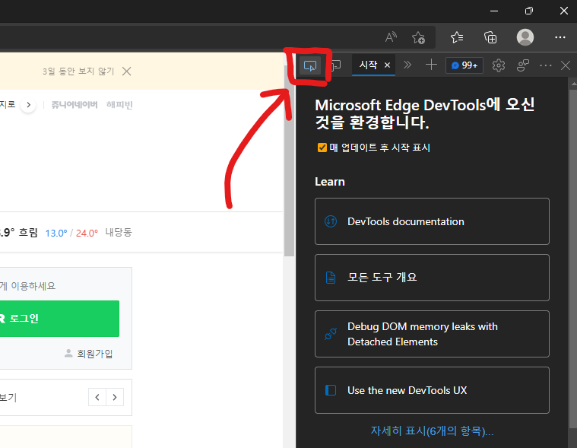Minimize the browser window
577x448 pixels.
(x=494, y=11)
